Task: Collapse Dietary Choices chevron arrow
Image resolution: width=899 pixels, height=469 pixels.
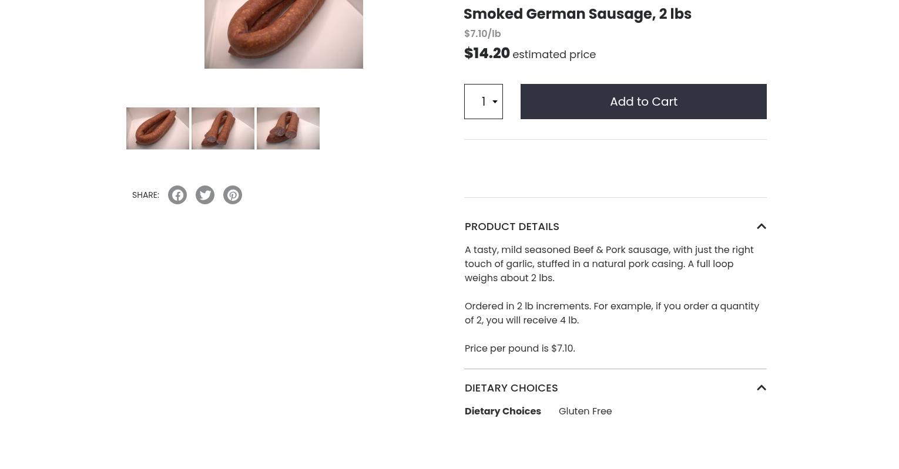Action: click(761, 388)
